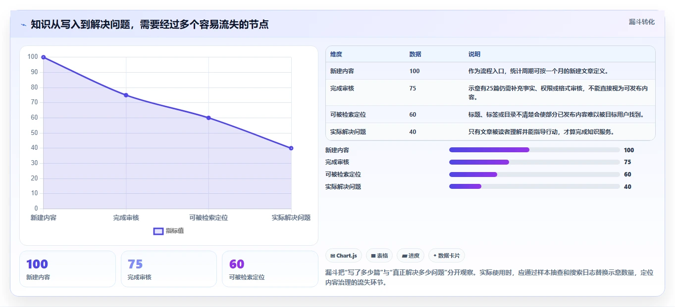The height and width of the screenshot is (307, 675).
Task: Click the x-axis label 可被检索定位
Action: point(208,218)
